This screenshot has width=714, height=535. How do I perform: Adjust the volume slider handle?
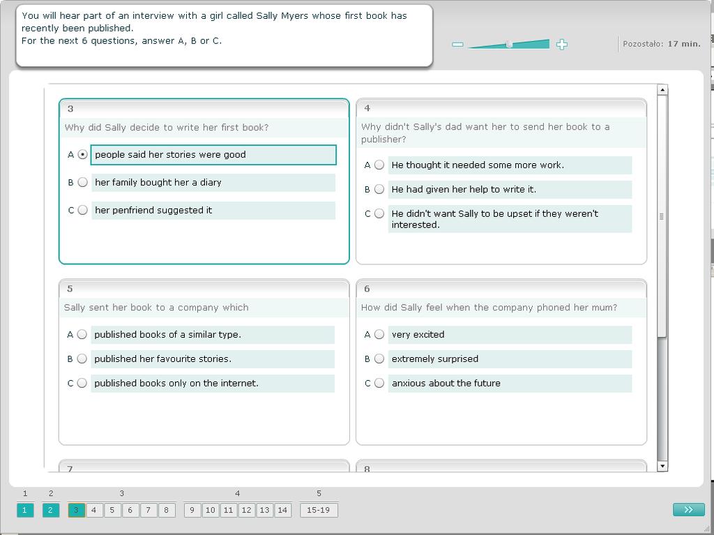(509, 44)
